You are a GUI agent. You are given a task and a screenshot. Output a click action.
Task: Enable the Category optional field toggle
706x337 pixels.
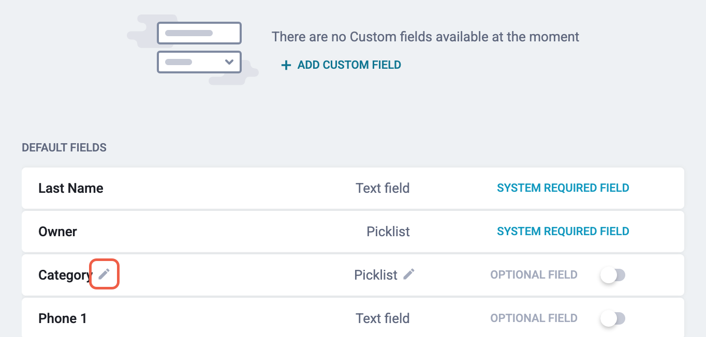tap(613, 274)
